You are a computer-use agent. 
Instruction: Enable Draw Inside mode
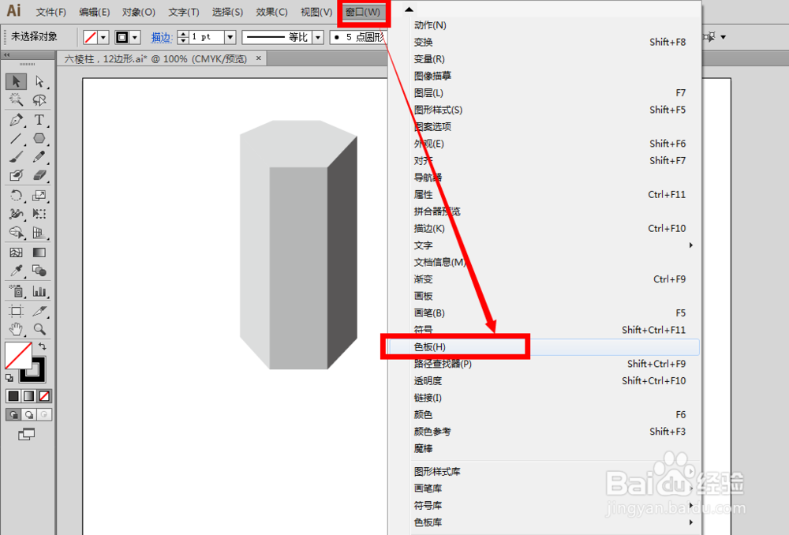pos(44,415)
